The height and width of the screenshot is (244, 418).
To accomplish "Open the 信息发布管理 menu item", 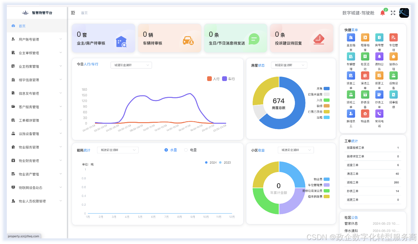I will tap(37, 93).
